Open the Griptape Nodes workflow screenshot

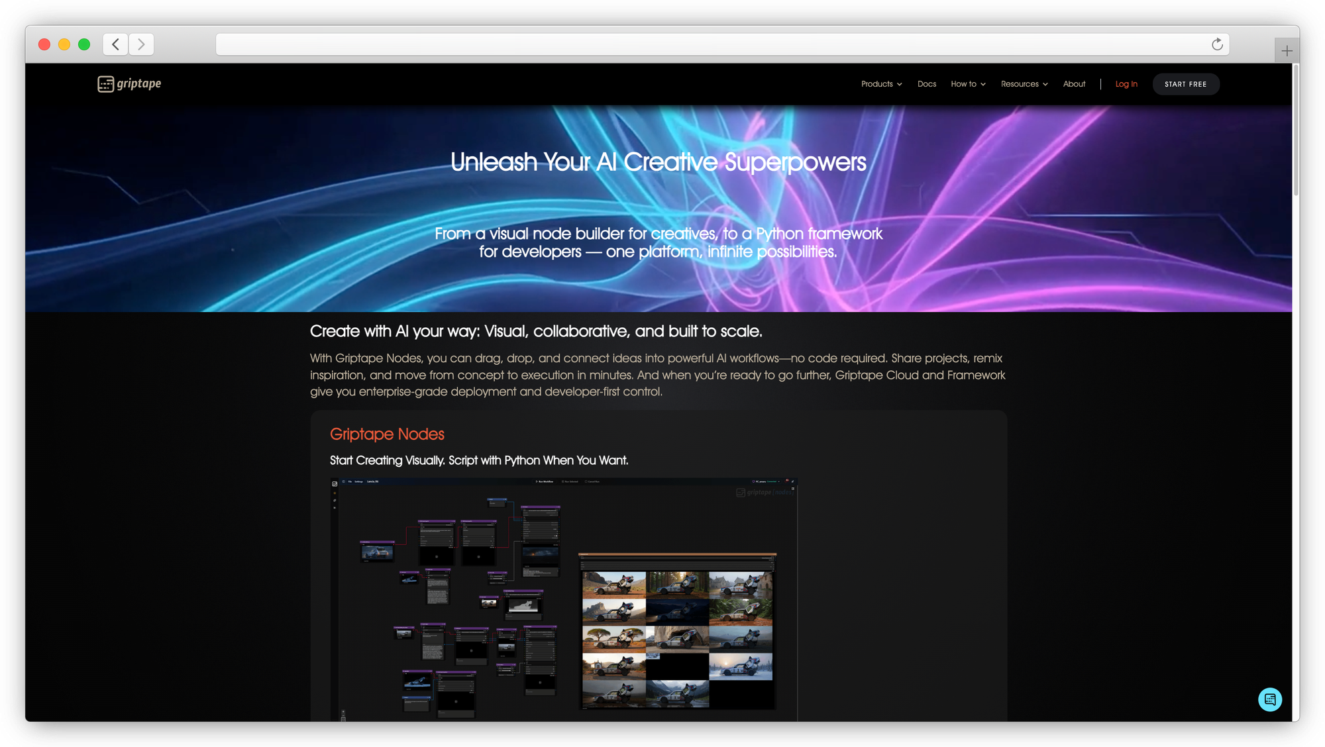(x=563, y=599)
